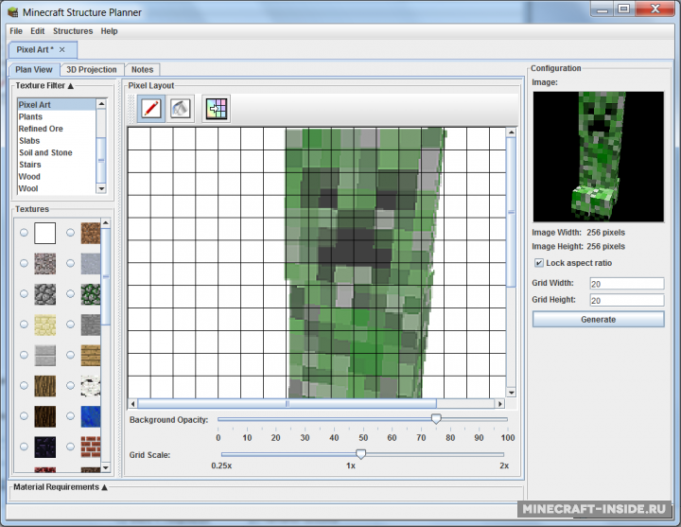Select the red pencil draw tool

(x=151, y=108)
